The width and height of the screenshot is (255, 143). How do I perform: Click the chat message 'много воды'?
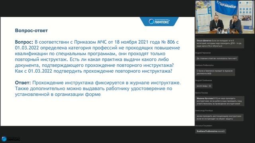(x=204, y=86)
